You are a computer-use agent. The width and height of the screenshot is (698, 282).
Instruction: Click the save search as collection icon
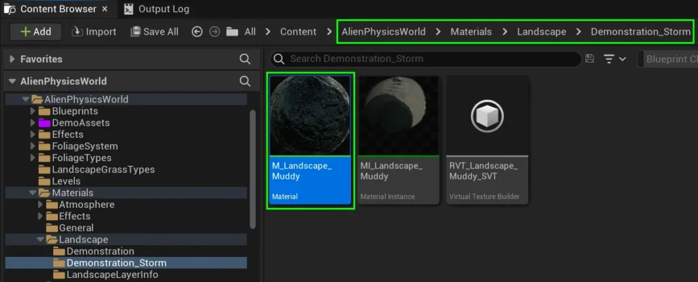(x=590, y=59)
